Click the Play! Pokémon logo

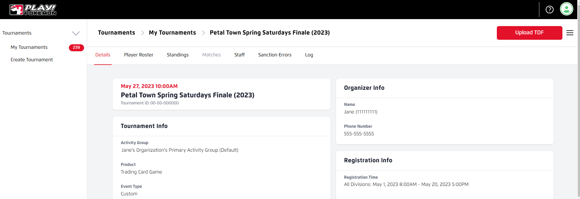pyautogui.click(x=33, y=10)
